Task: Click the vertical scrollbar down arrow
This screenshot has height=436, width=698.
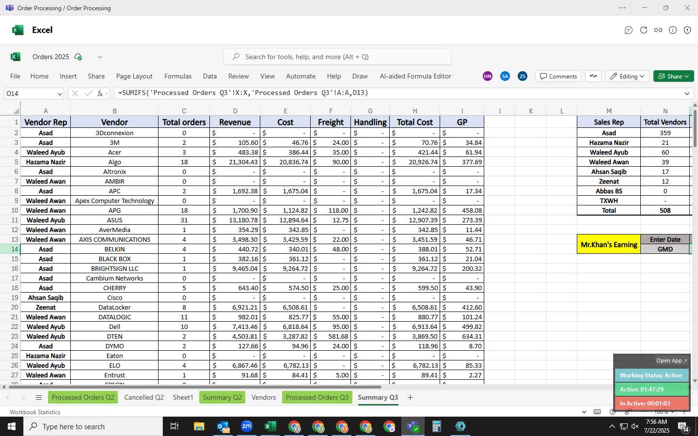Action: click(x=695, y=381)
